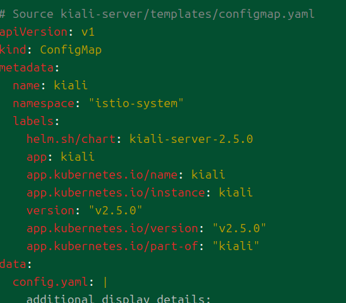The image size is (346, 303).
Task: Click the apiVersion key
Action: point(34,32)
